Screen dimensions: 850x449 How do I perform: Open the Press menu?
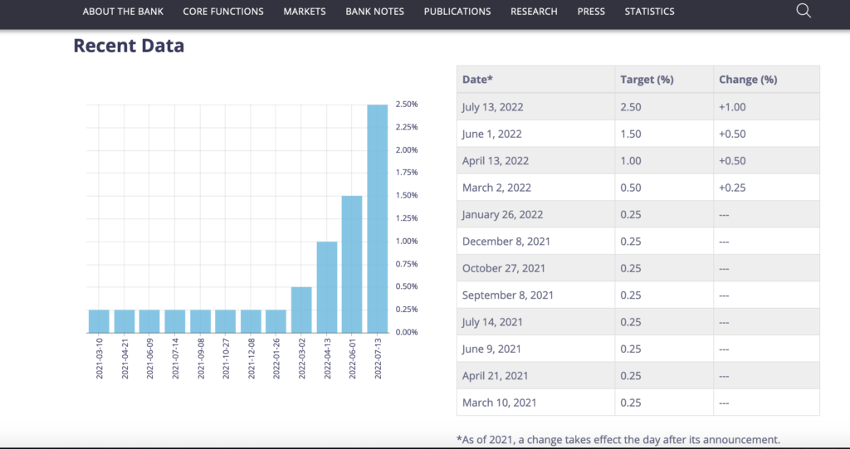[x=591, y=12]
